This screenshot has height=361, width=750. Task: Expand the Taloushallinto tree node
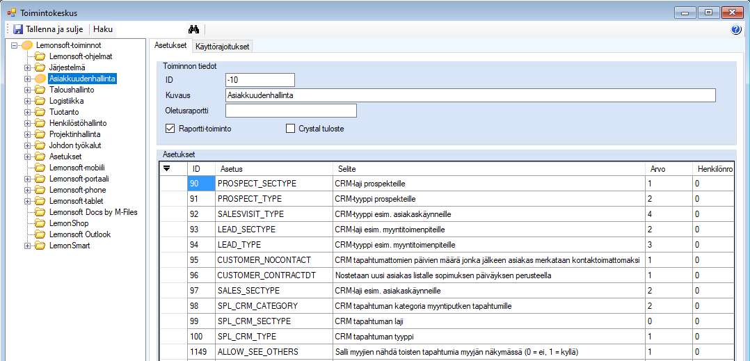coord(27,90)
